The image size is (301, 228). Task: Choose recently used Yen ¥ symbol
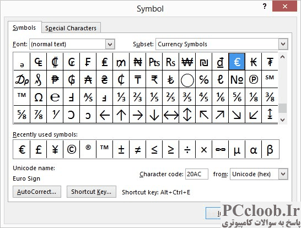[55, 149]
